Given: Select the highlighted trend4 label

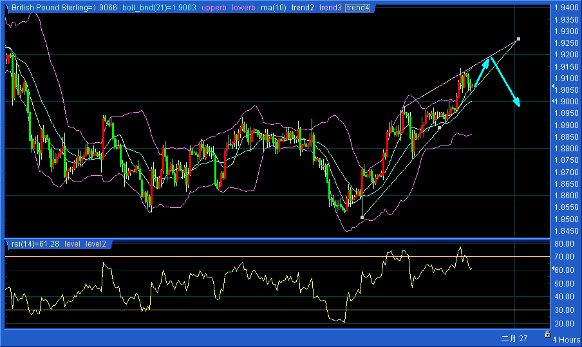Looking at the screenshot, I should tap(357, 8).
